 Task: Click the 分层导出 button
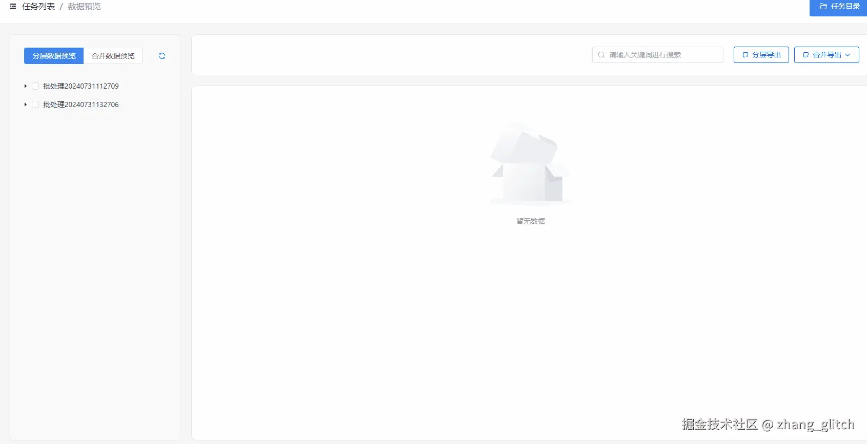761,55
